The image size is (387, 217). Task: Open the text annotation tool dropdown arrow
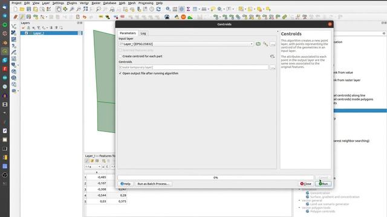tap(233, 9)
